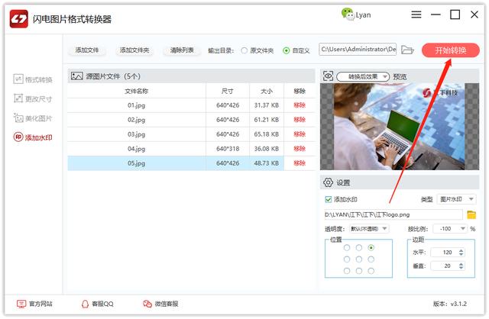
Task: Select 原文件夹 output radio button
Action: [x=244, y=50]
